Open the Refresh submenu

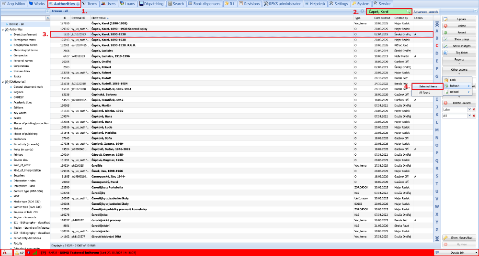pyautogui.click(x=457, y=85)
